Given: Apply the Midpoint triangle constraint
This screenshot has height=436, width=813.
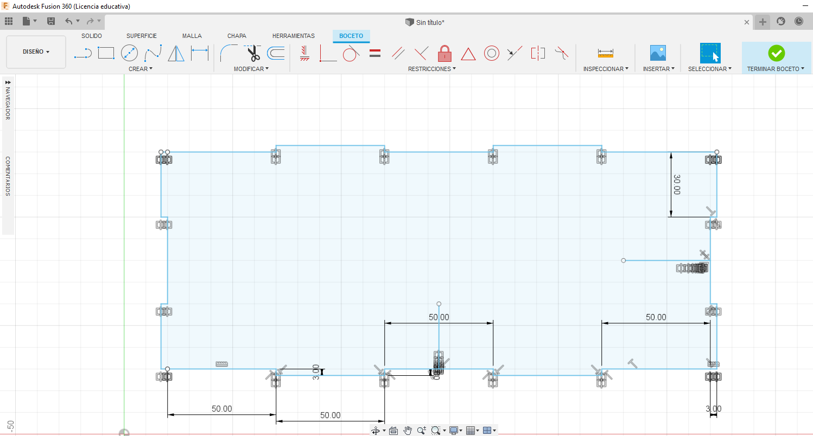Looking at the screenshot, I should (x=468, y=54).
